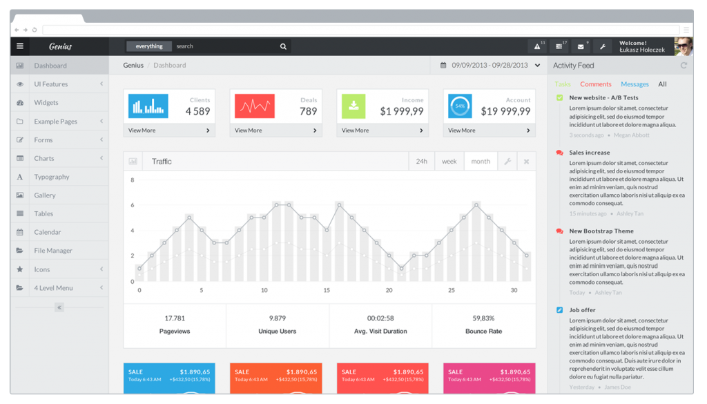Close the Traffic panel with X icon
The width and height of the screenshot is (707, 404).
coord(526,162)
